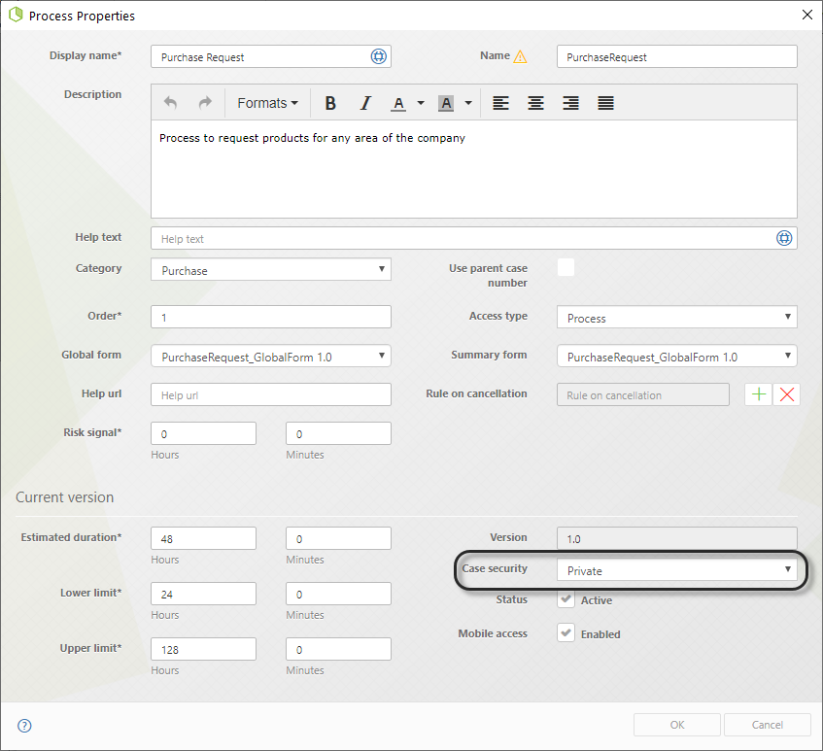Add a rule on cancellation with the green plus
Image resolution: width=823 pixels, height=751 pixels.
[759, 394]
